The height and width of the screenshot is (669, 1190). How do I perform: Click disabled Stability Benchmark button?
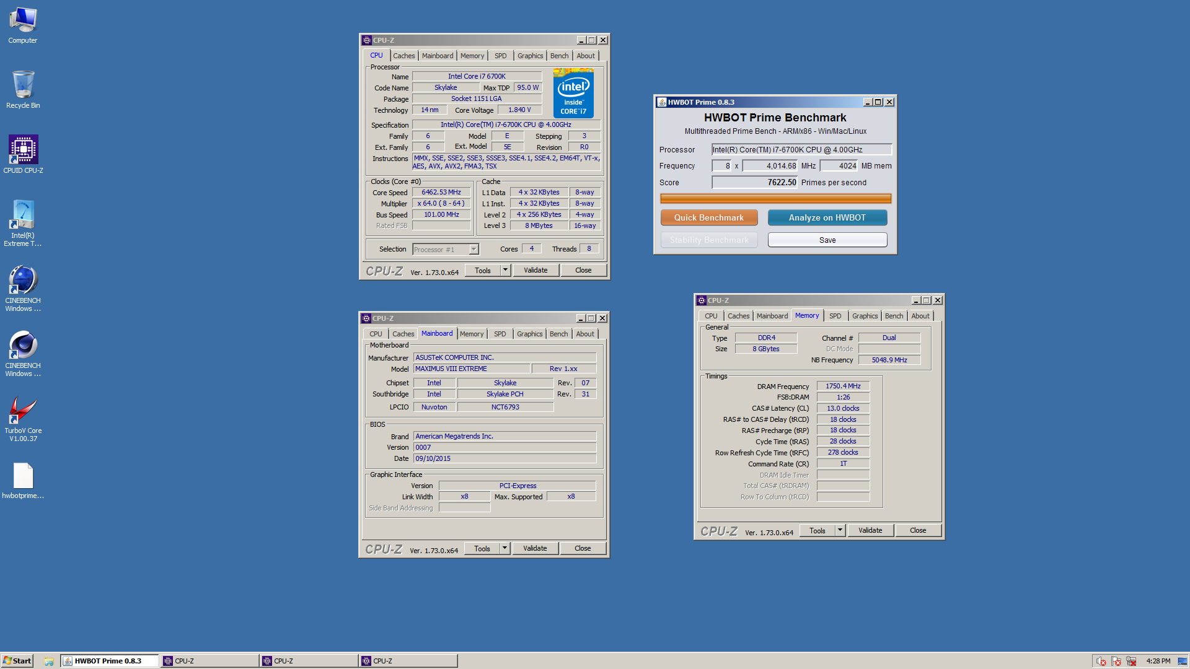(x=709, y=240)
